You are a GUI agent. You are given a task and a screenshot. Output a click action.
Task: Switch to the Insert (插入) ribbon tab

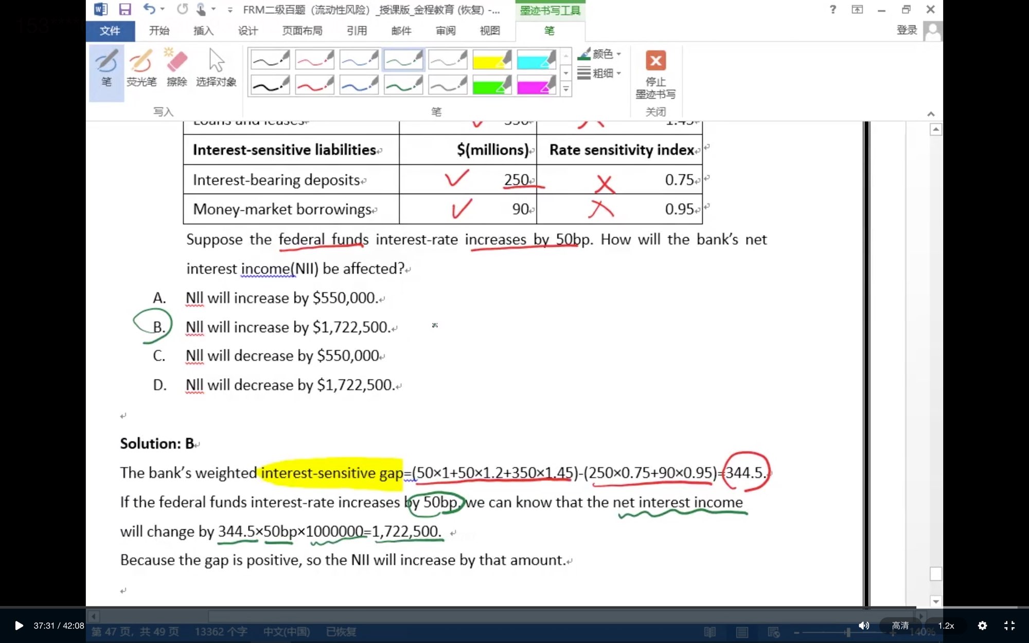(203, 31)
